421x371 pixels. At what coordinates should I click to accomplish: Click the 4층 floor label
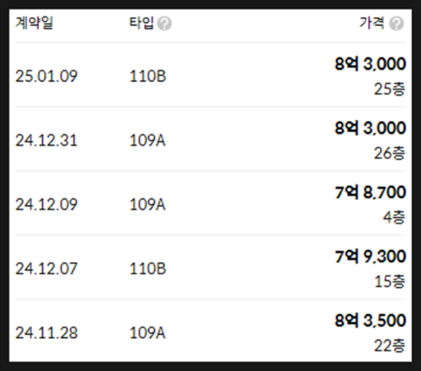pos(394,217)
